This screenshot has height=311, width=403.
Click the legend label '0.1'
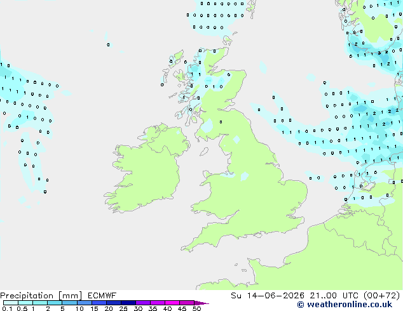click(7, 308)
